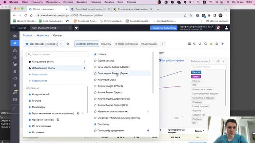Click the list icon in metrics panel header
The width and height of the screenshot is (255, 143).
218,61
